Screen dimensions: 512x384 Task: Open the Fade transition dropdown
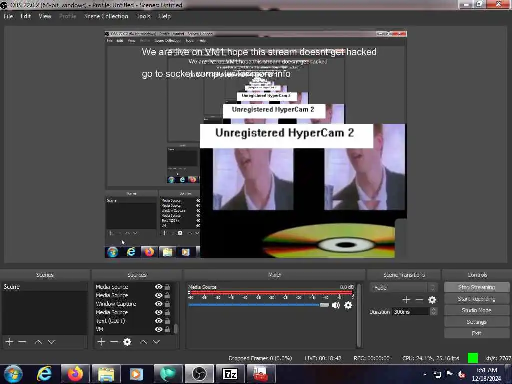click(404, 287)
